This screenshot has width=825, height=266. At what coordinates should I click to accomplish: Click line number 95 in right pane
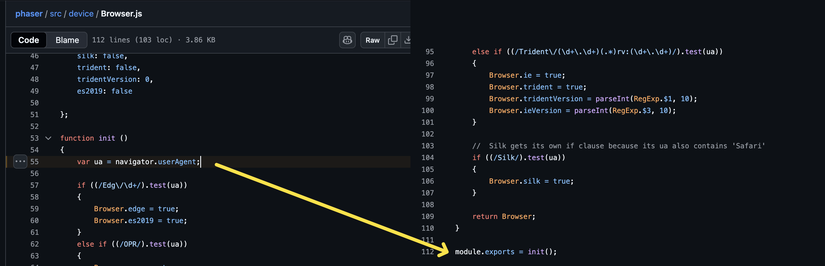coord(430,52)
